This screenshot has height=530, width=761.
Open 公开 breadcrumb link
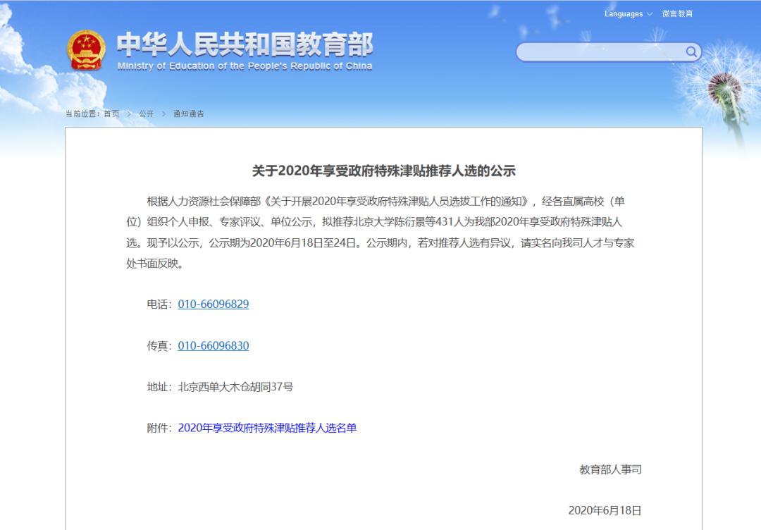click(146, 113)
